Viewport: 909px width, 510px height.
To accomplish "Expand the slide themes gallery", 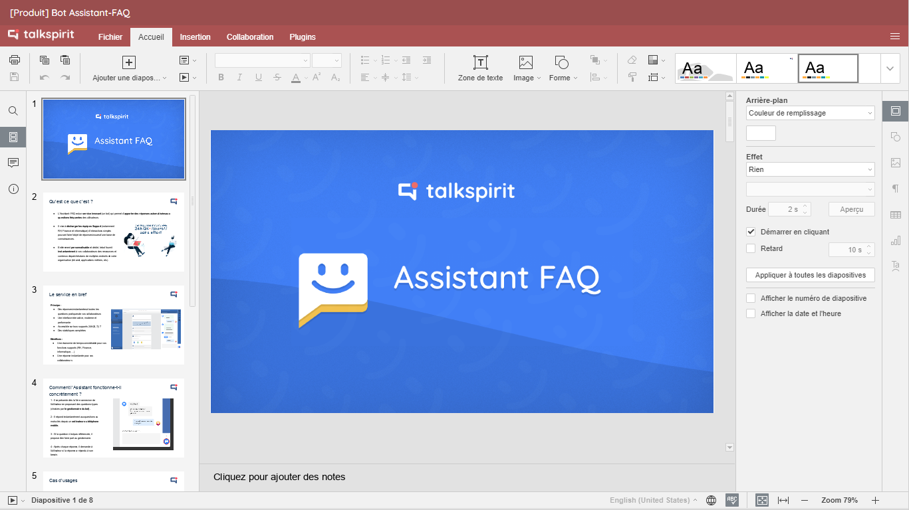I will tap(890, 68).
